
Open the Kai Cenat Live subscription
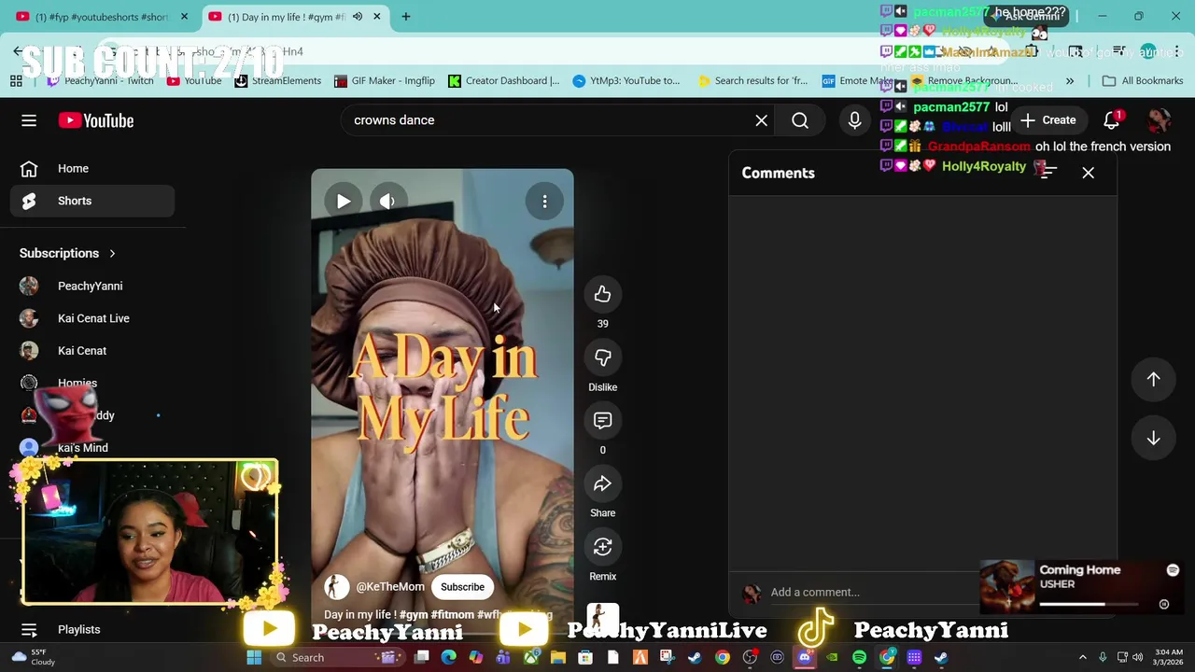(x=91, y=318)
